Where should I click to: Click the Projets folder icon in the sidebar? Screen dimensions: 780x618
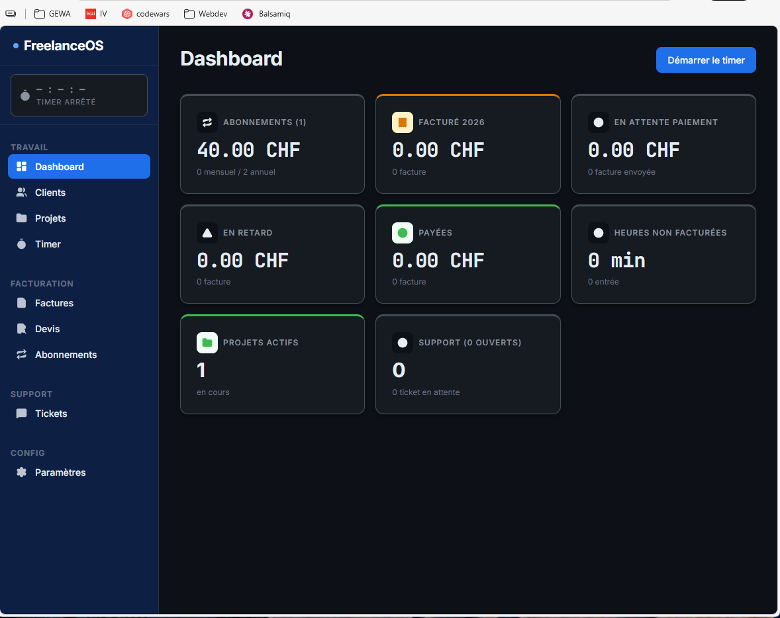coord(21,218)
